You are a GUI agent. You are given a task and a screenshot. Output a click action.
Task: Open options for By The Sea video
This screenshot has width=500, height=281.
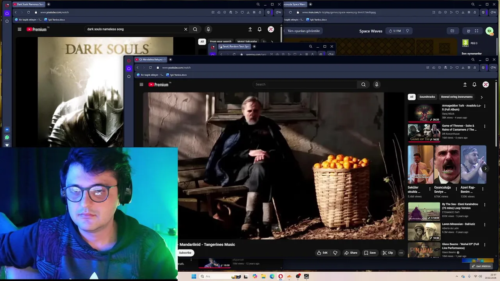[485, 205]
